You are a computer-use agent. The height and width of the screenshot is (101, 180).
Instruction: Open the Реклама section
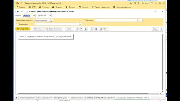[x=44, y=7]
